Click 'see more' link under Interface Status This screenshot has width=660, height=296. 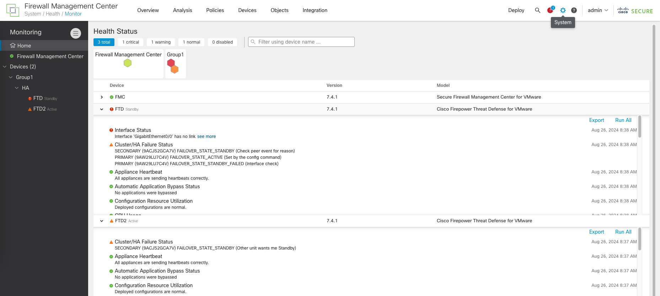[x=206, y=136]
